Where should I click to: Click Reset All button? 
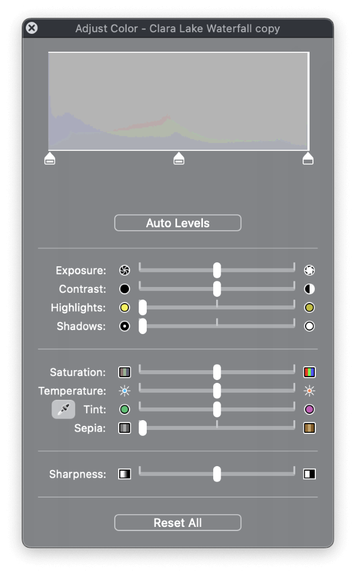click(x=178, y=522)
